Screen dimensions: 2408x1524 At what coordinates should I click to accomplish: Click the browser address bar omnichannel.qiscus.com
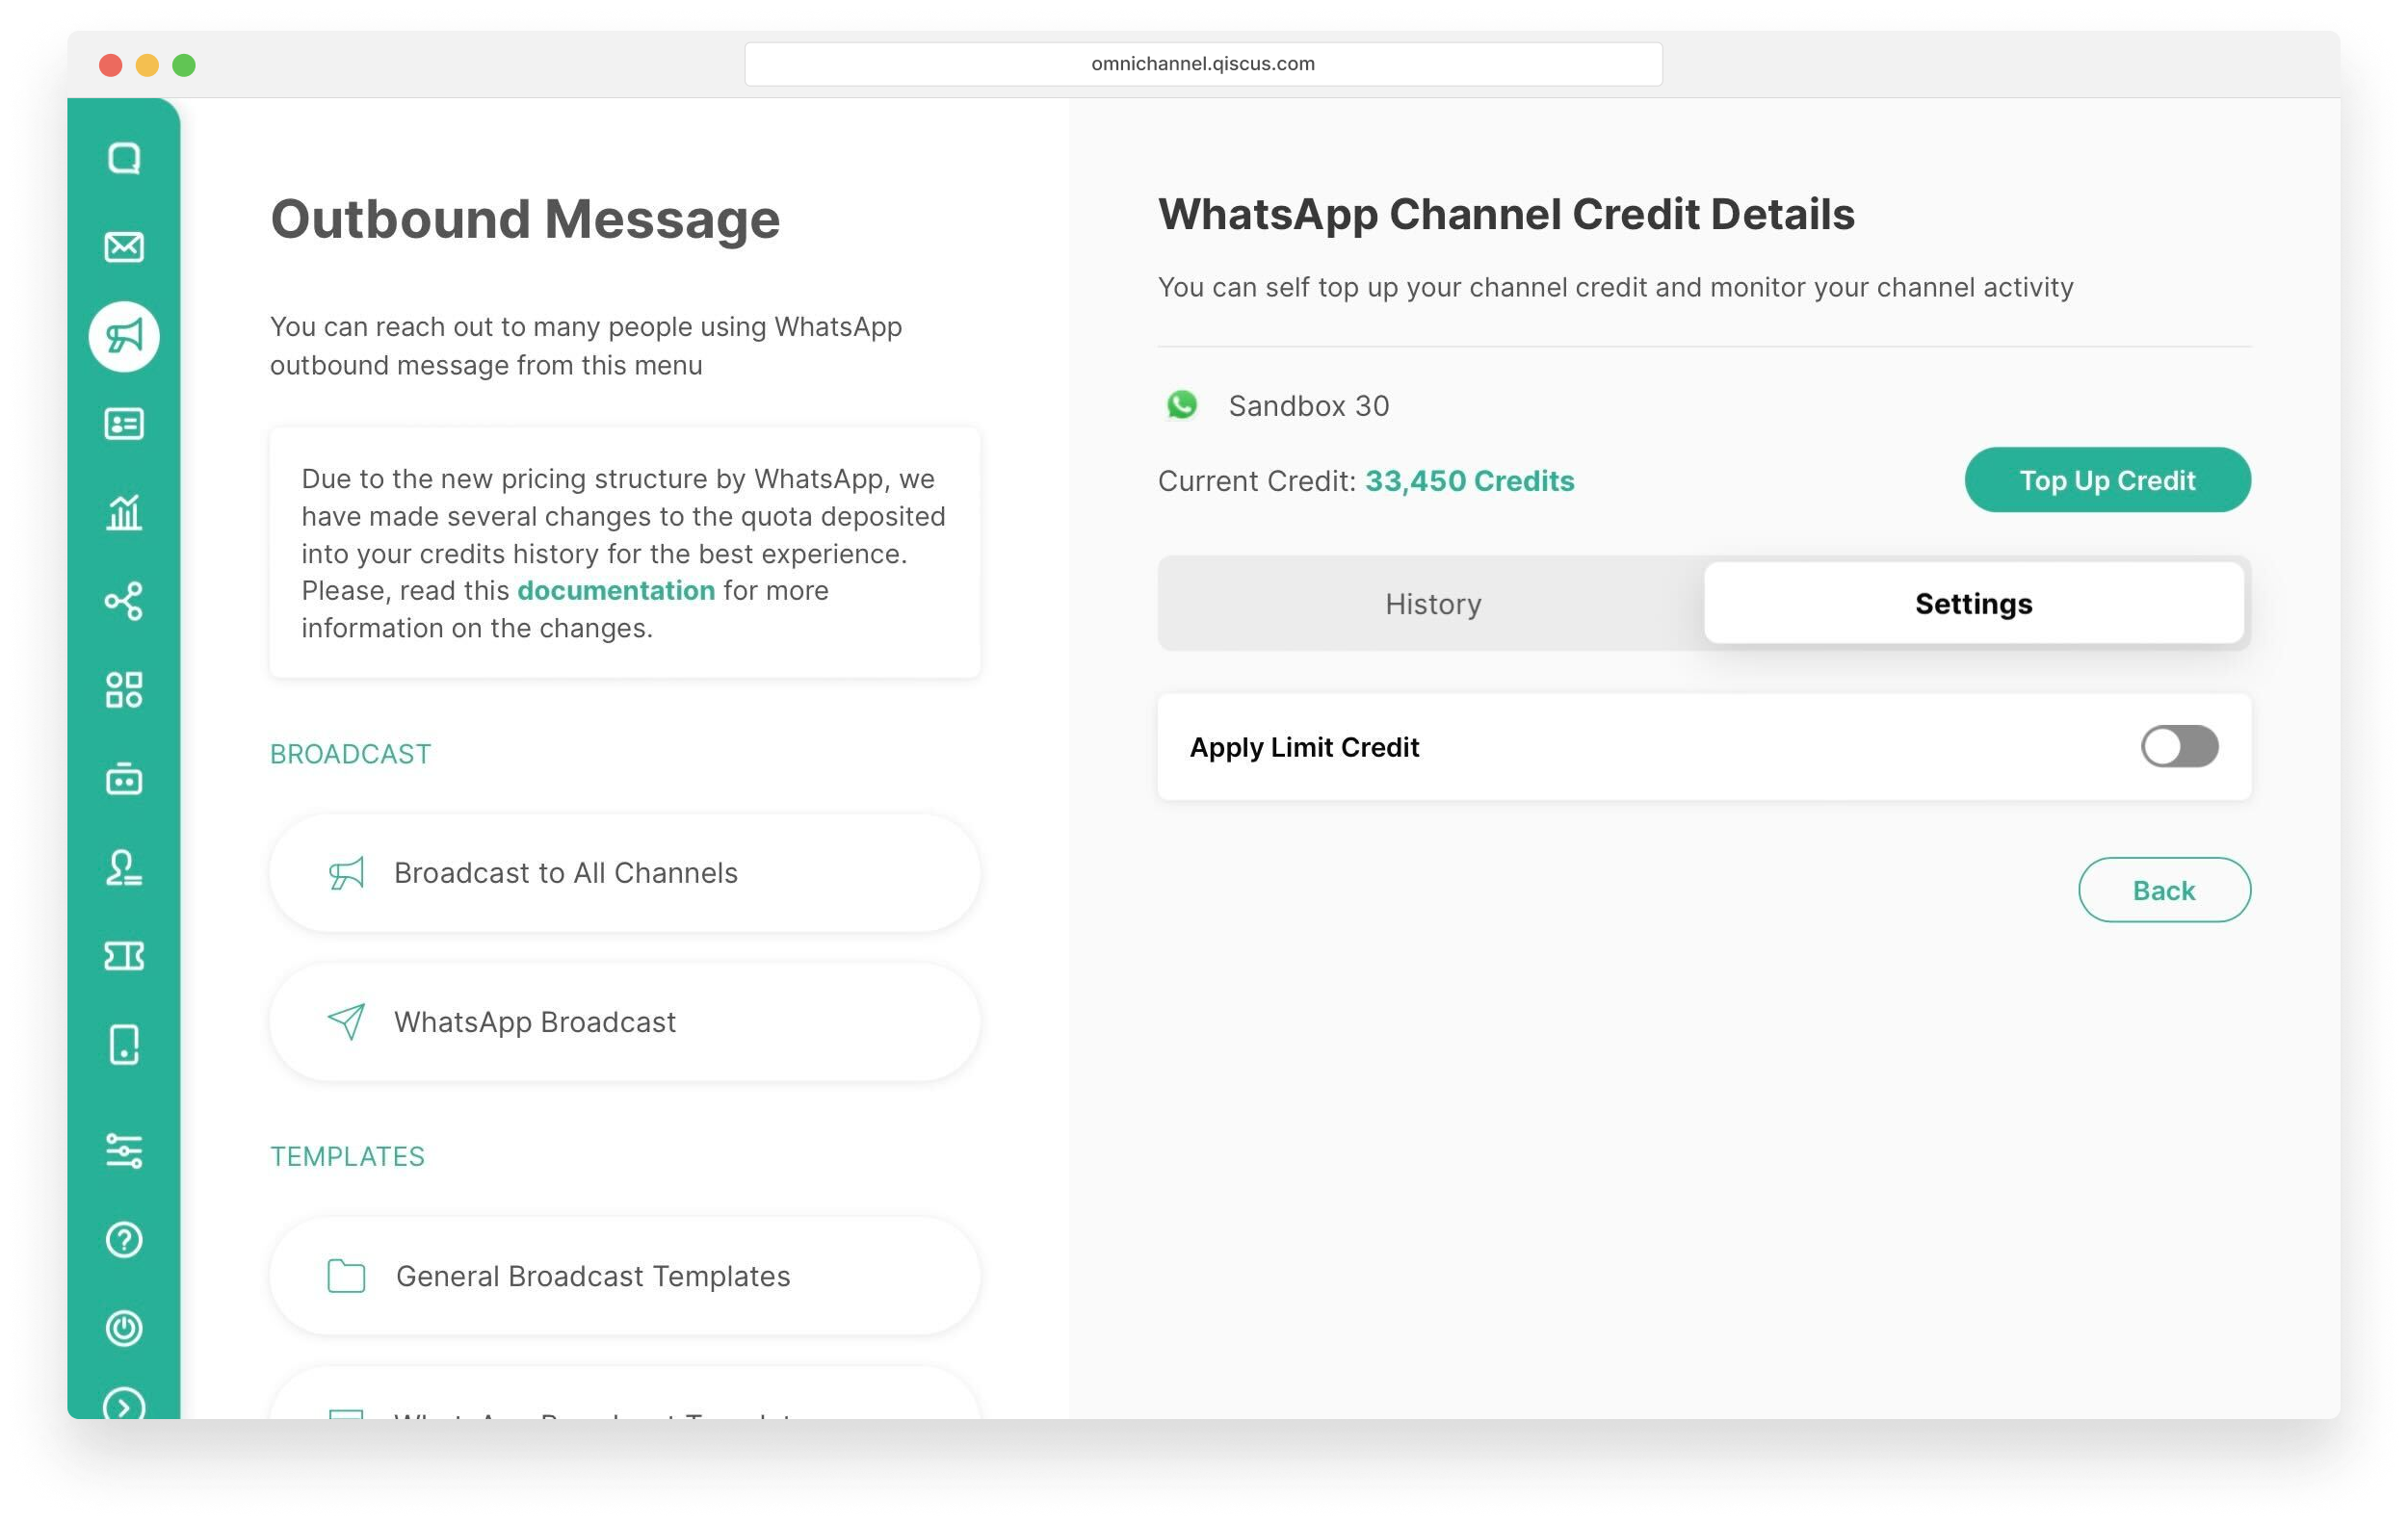pyautogui.click(x=1203, y=64)
